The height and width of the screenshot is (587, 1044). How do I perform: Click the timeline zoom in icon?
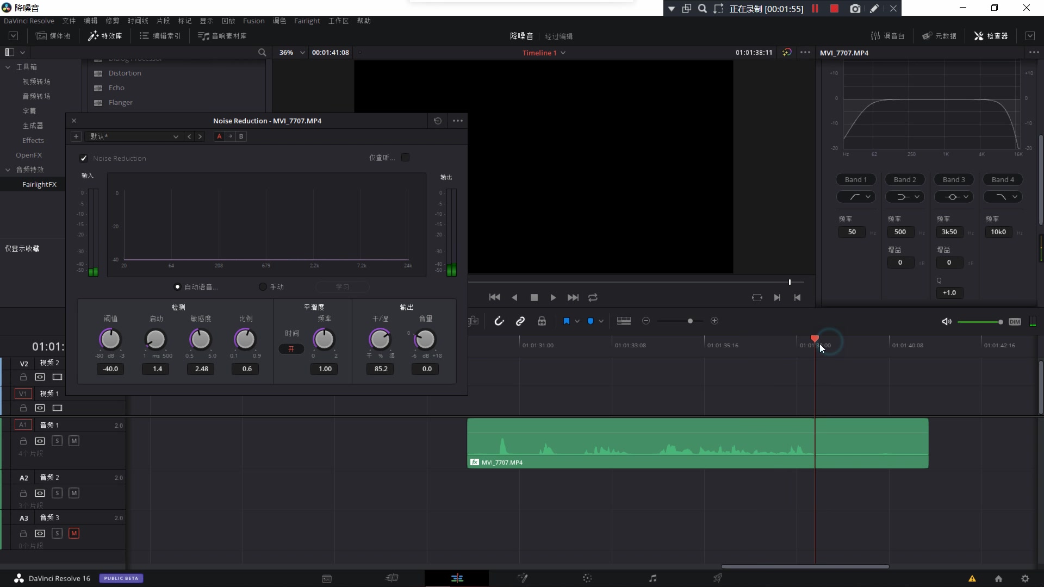point(714,321)
